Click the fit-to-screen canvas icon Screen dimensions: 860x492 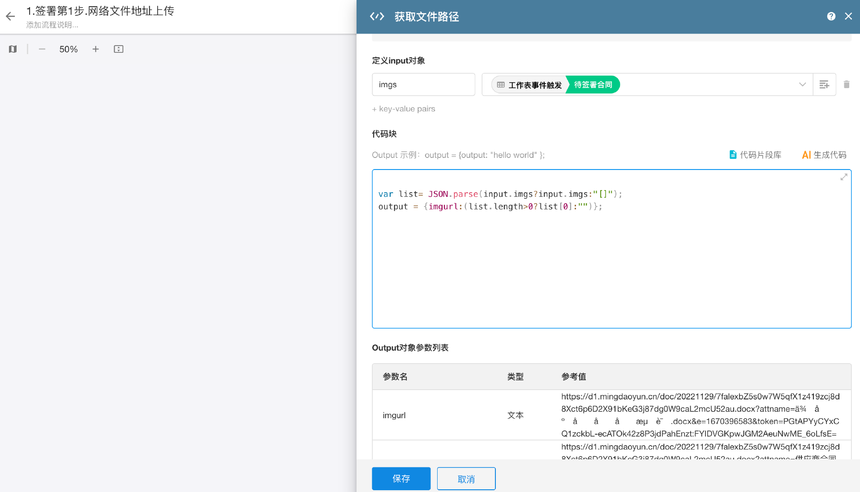118,49
